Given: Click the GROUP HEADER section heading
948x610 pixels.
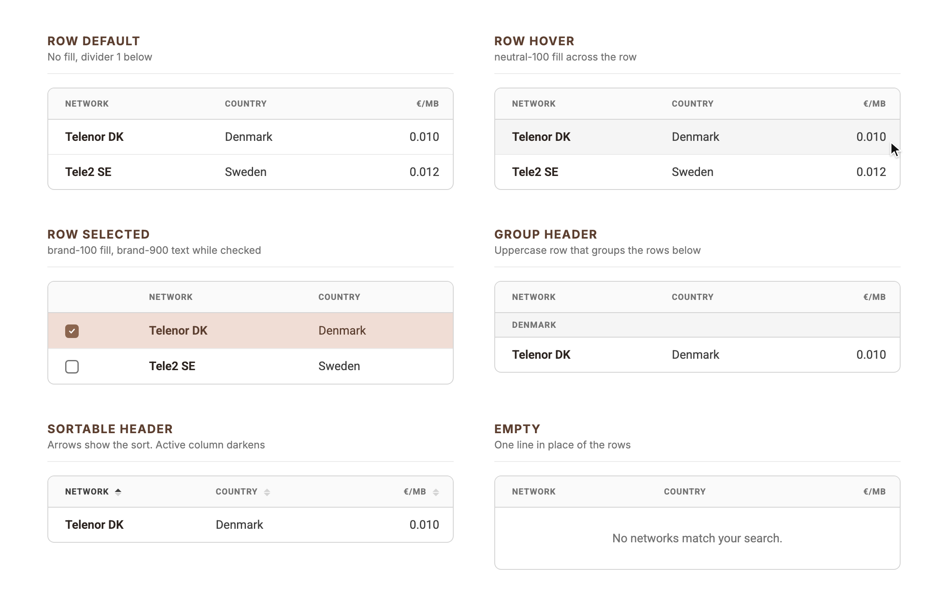Looking at the screenshot, I should pos(546,234).
